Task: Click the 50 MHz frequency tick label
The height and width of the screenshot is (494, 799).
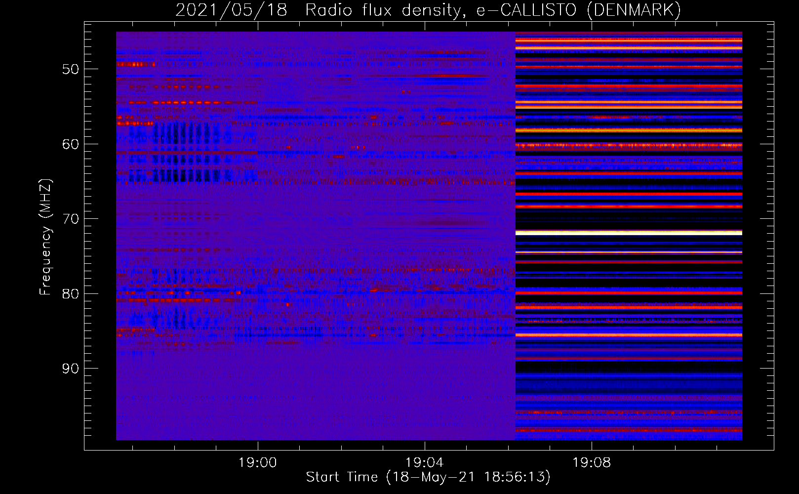Action: point(71,69)
